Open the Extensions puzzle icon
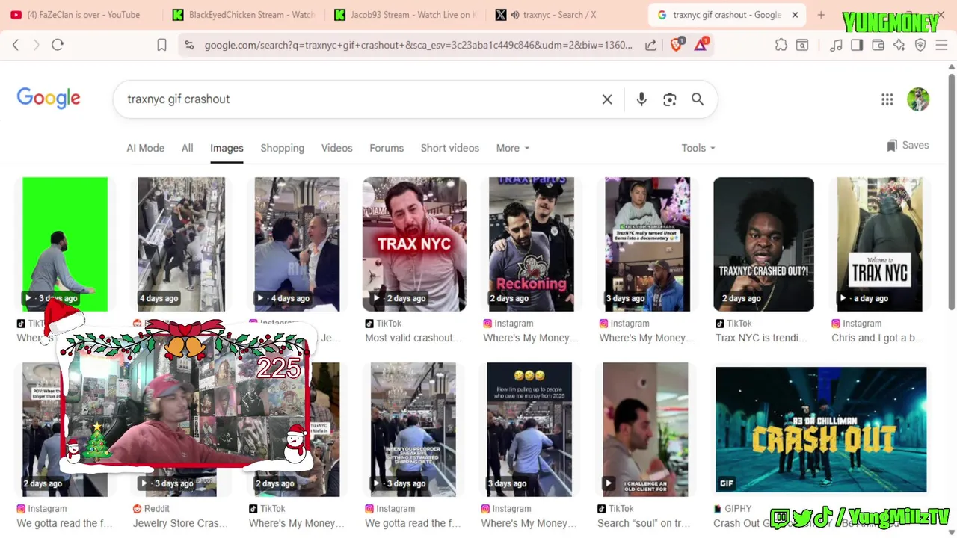 pyautogui.click(x=781, y=45)
